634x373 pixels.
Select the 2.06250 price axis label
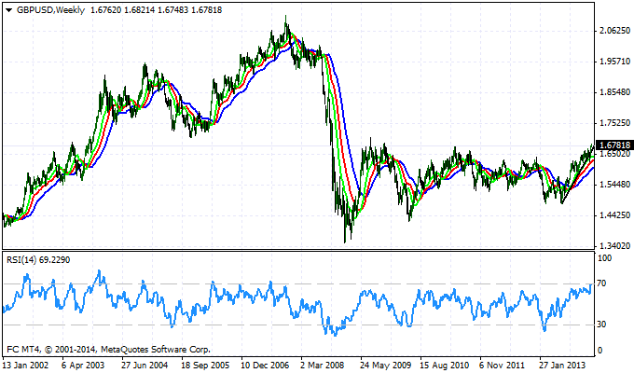point(615,31)
